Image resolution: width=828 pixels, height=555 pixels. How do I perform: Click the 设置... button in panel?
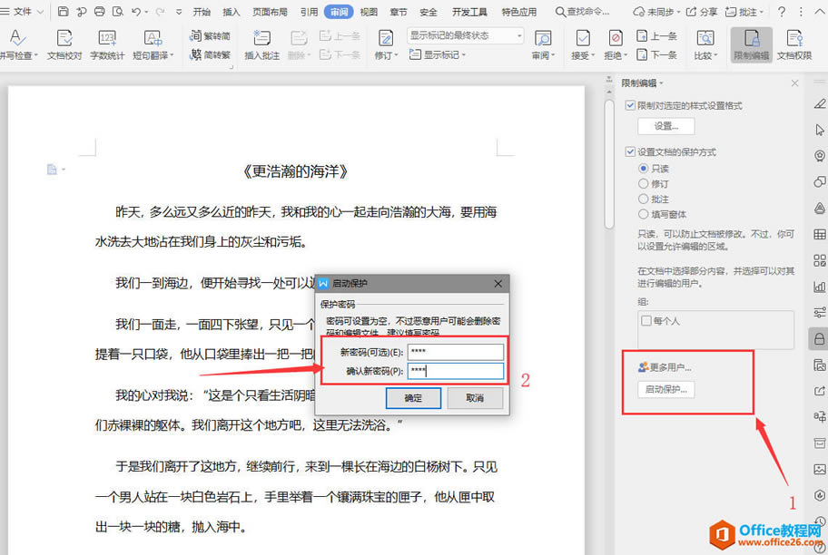click(666, 126)
